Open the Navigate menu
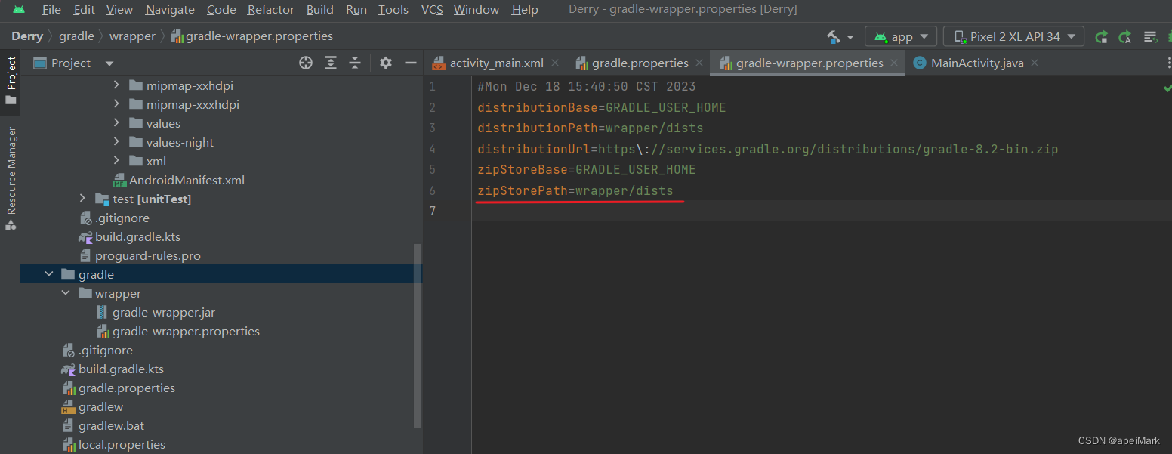The image size is (1172, 454). [170, 10]
